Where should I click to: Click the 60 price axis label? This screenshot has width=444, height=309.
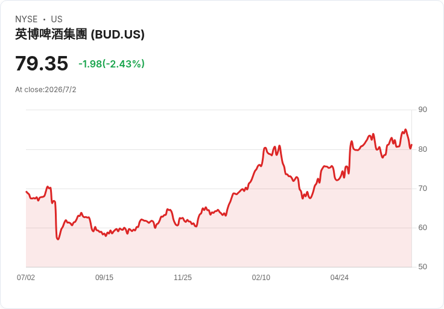[423, 228]
